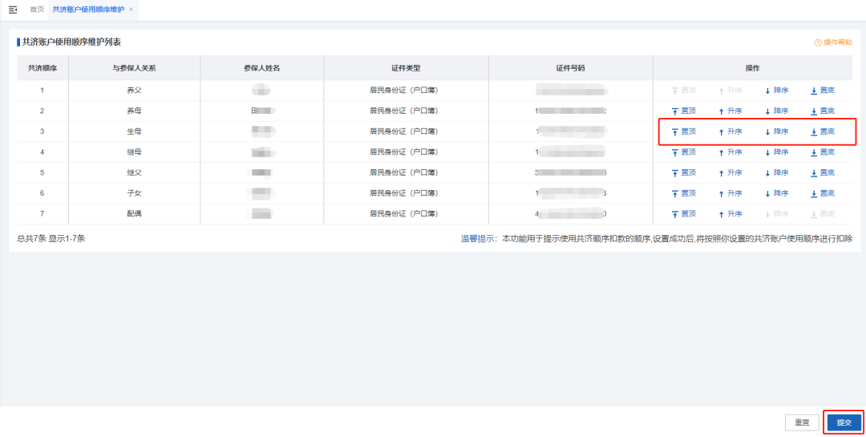
Task: Click the 与参保人关系 column header
Action: pyautogui.click(x=134, y=68)
